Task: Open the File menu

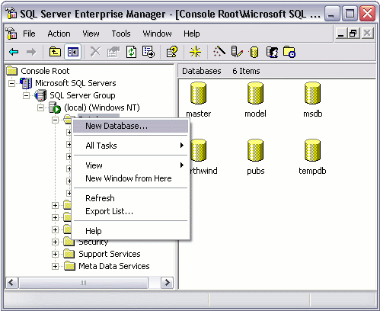Action: point(29,34)
